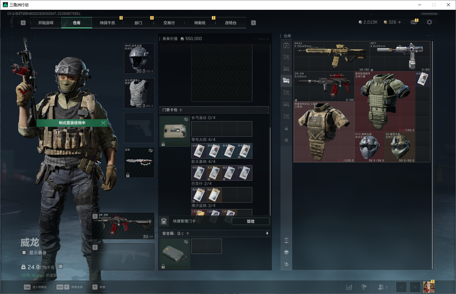
Task: Switch to the 交易行 tab
Action: [x=169, y=23]
